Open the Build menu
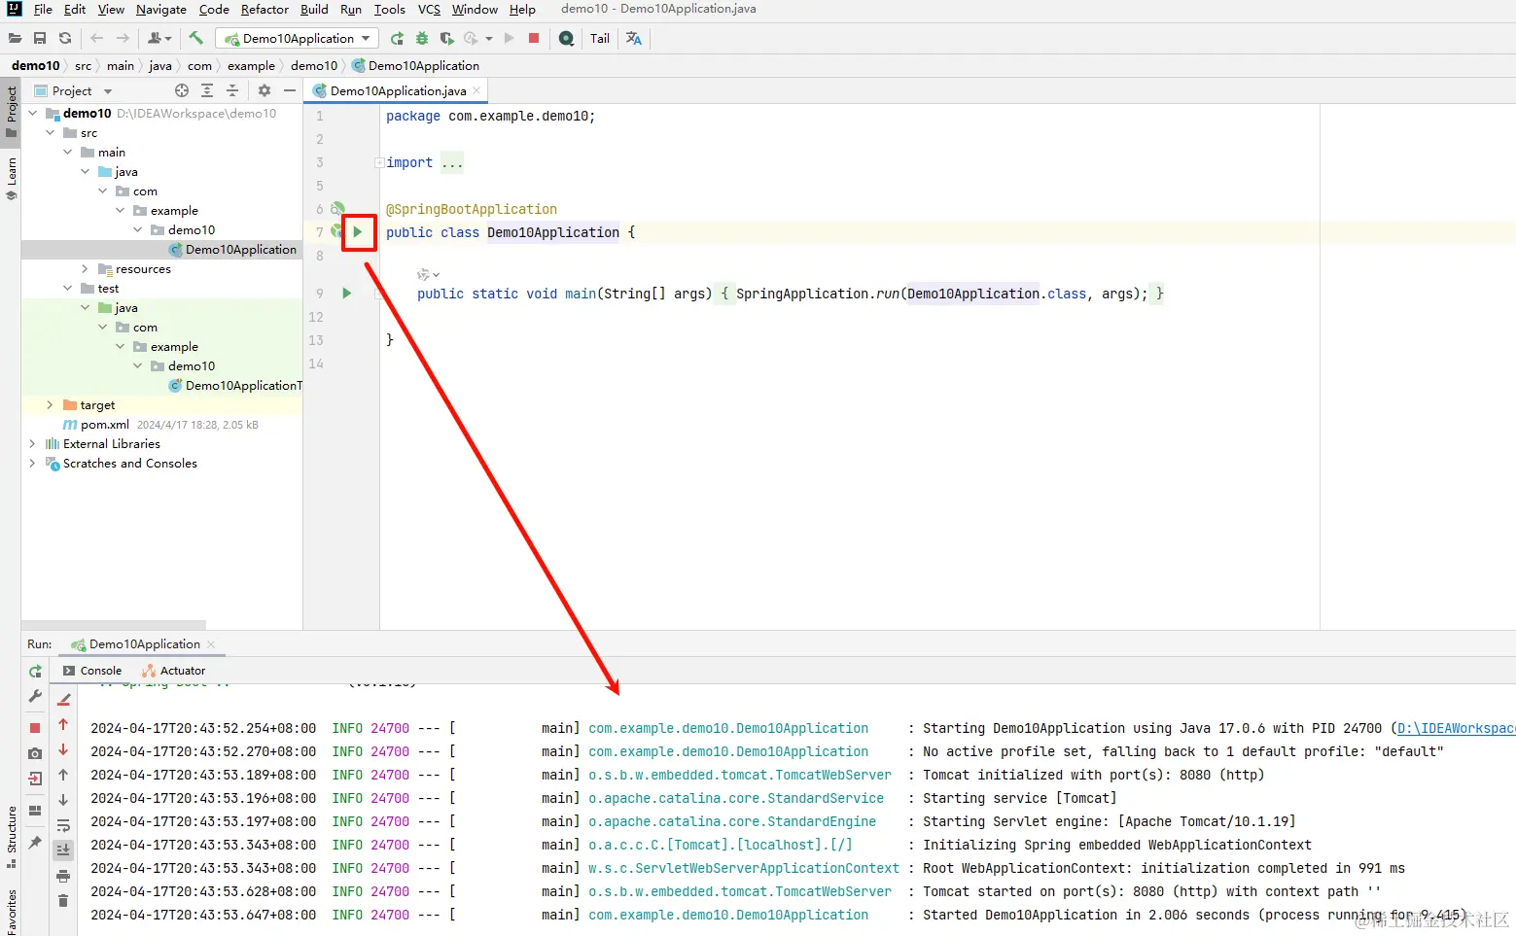The height and width of the screenshot is (936, 1516). pos(314,10)
